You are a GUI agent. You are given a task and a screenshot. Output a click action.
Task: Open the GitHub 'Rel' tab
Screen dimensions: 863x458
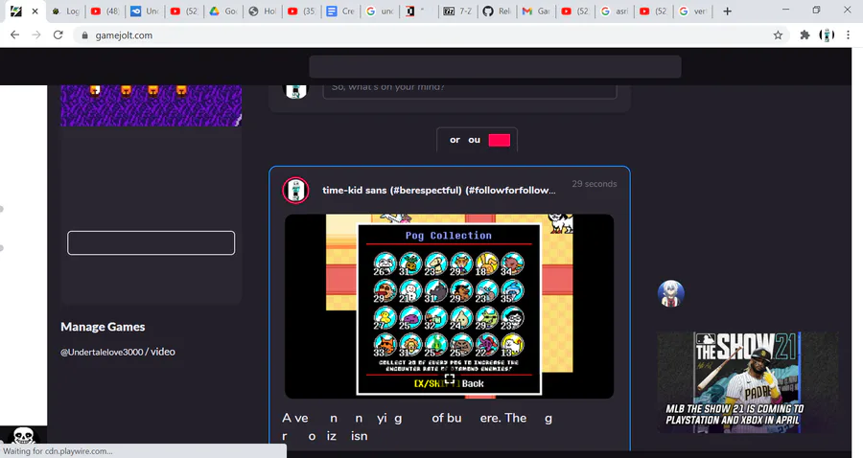[497, 11]
